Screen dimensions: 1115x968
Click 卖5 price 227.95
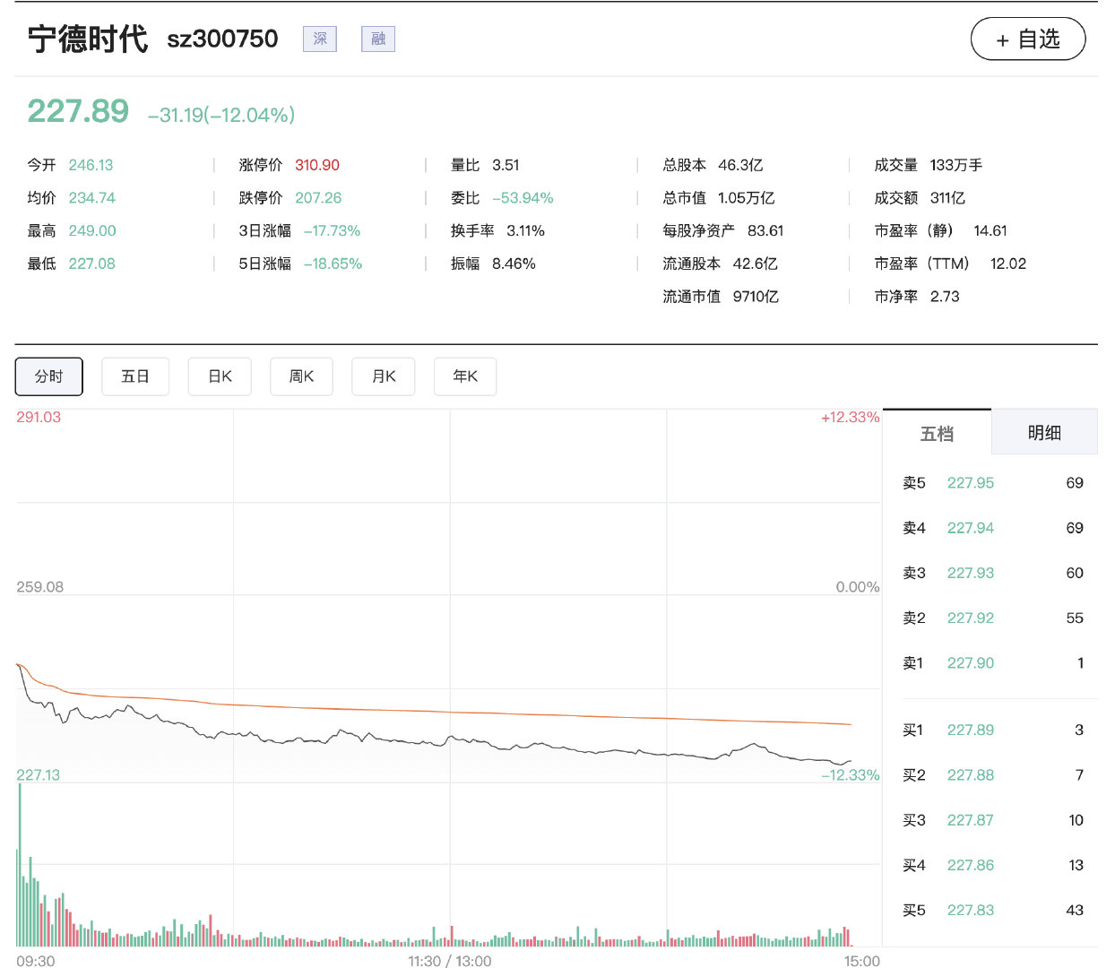coord(971,483)
